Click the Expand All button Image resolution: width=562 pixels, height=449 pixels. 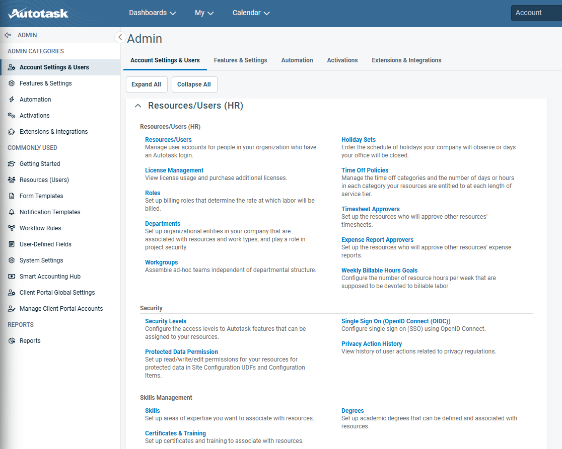tap(146, 84)
